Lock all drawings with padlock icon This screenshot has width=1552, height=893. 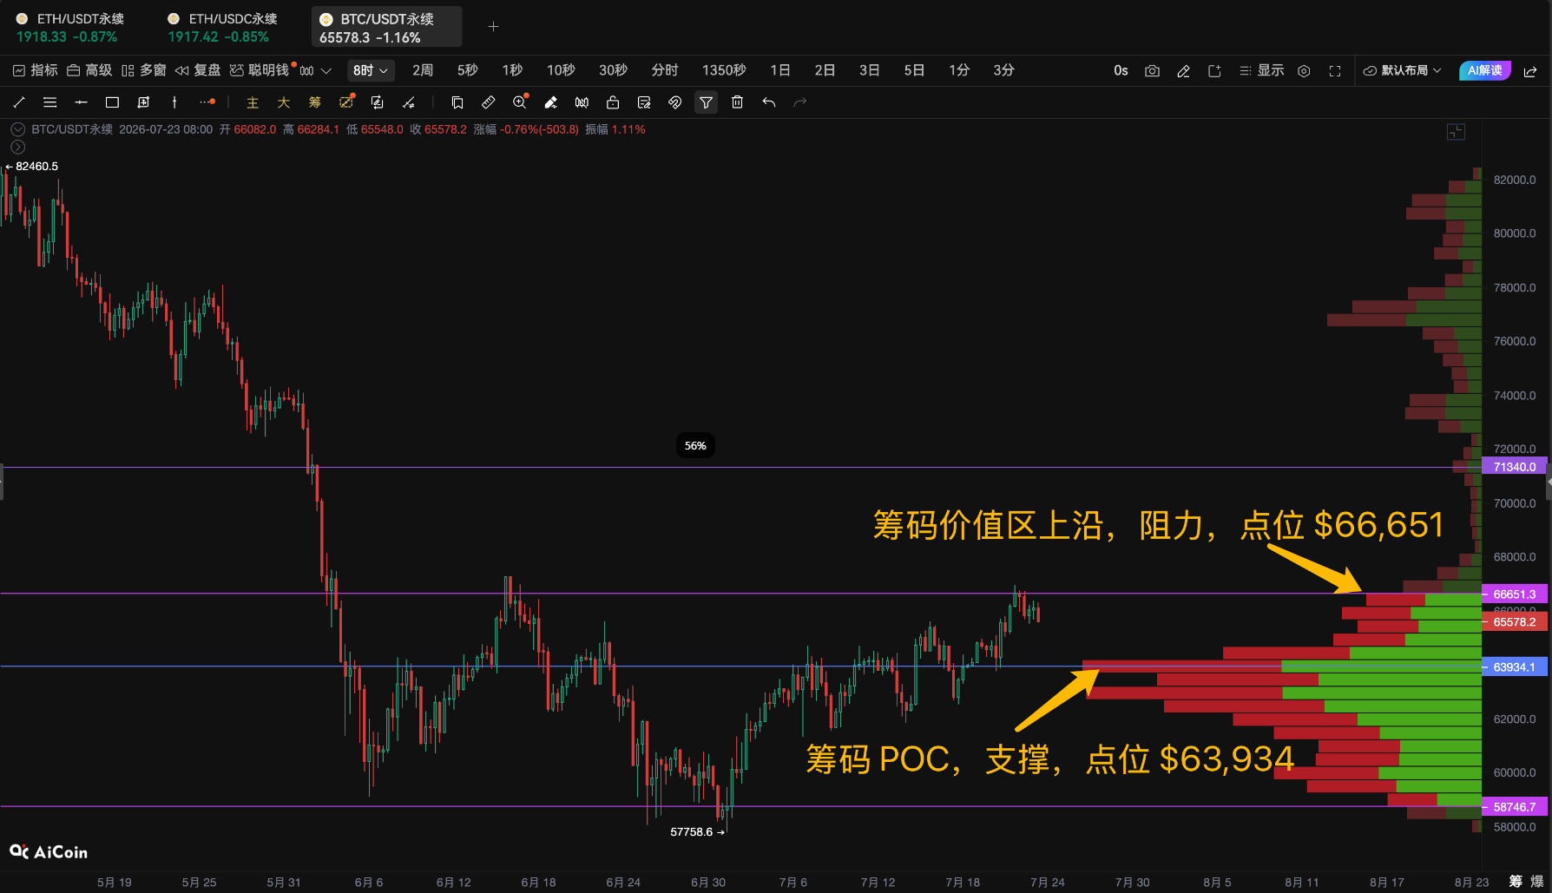coord(613,102)
